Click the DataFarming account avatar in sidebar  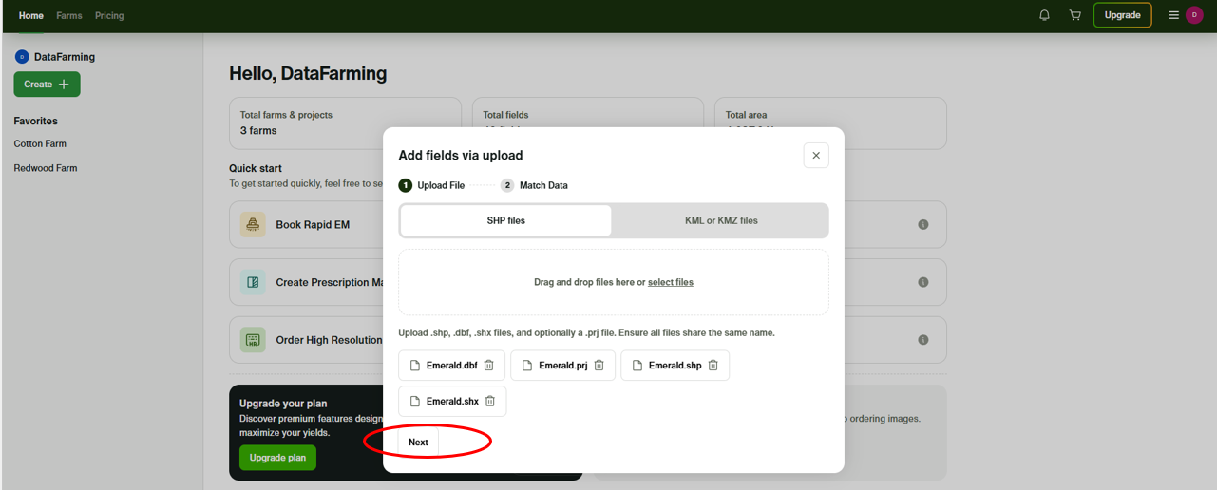click(x=22, y=57)
